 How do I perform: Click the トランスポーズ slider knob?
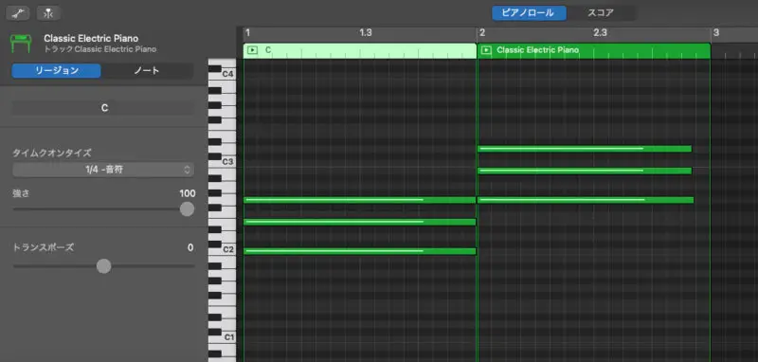point(103,266)
